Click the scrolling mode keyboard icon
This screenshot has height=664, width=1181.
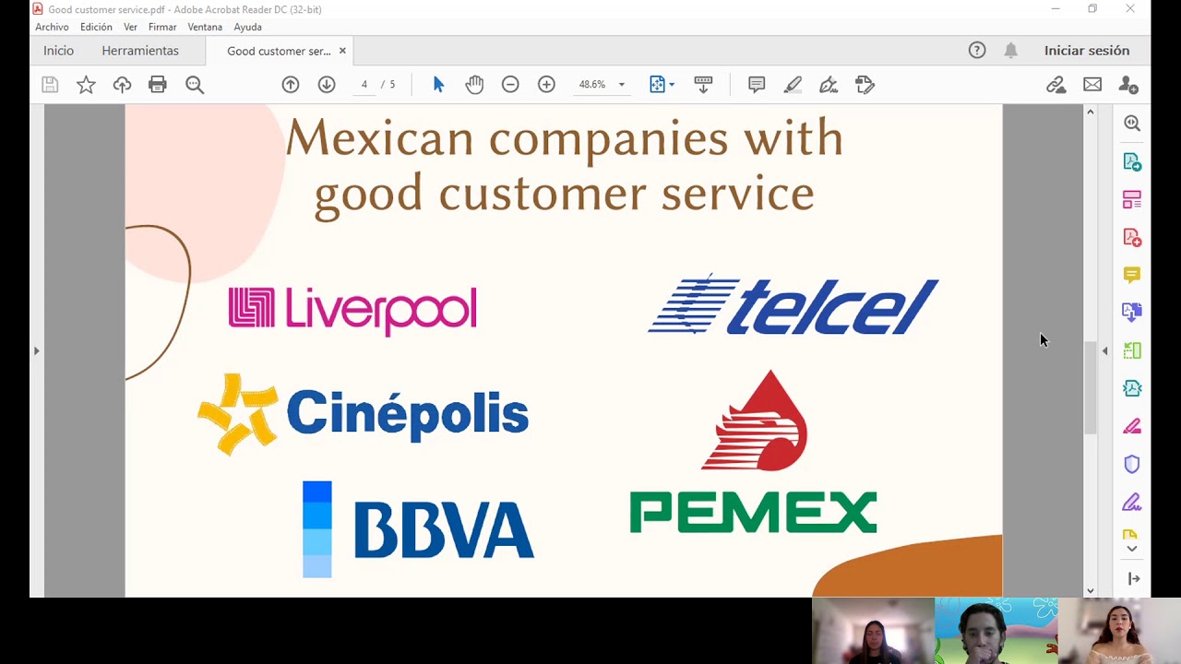coord(703,85)
